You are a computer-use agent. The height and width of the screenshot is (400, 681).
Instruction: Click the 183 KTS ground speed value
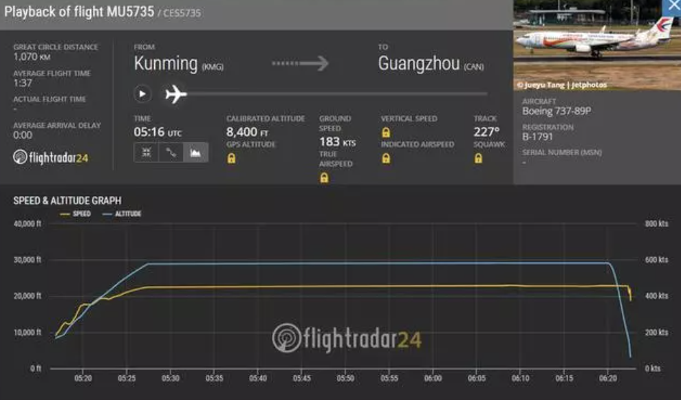tap(338, 142)
